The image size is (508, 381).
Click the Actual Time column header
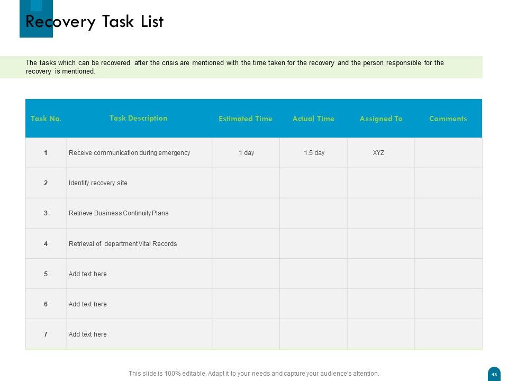coord(313,119)
